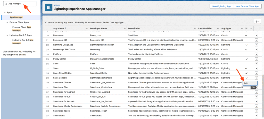264x119 pixels.
Task: Click the magnifier icon in Quick Find
Action: [6, 4]
